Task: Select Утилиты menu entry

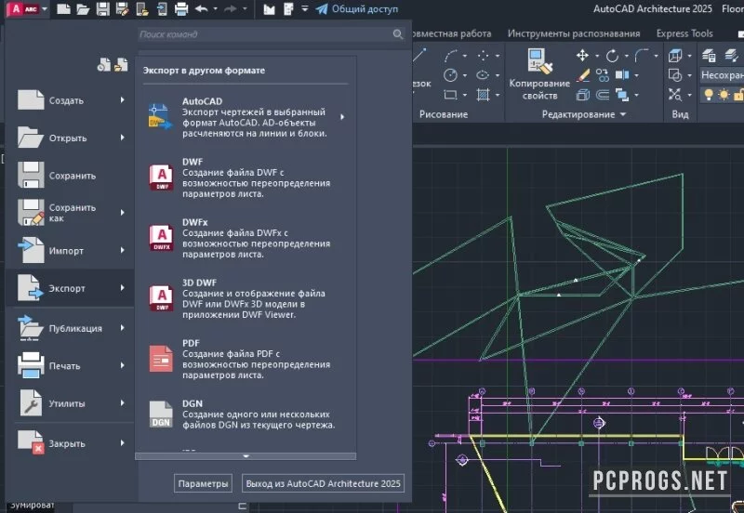Action: coord(70,403)
